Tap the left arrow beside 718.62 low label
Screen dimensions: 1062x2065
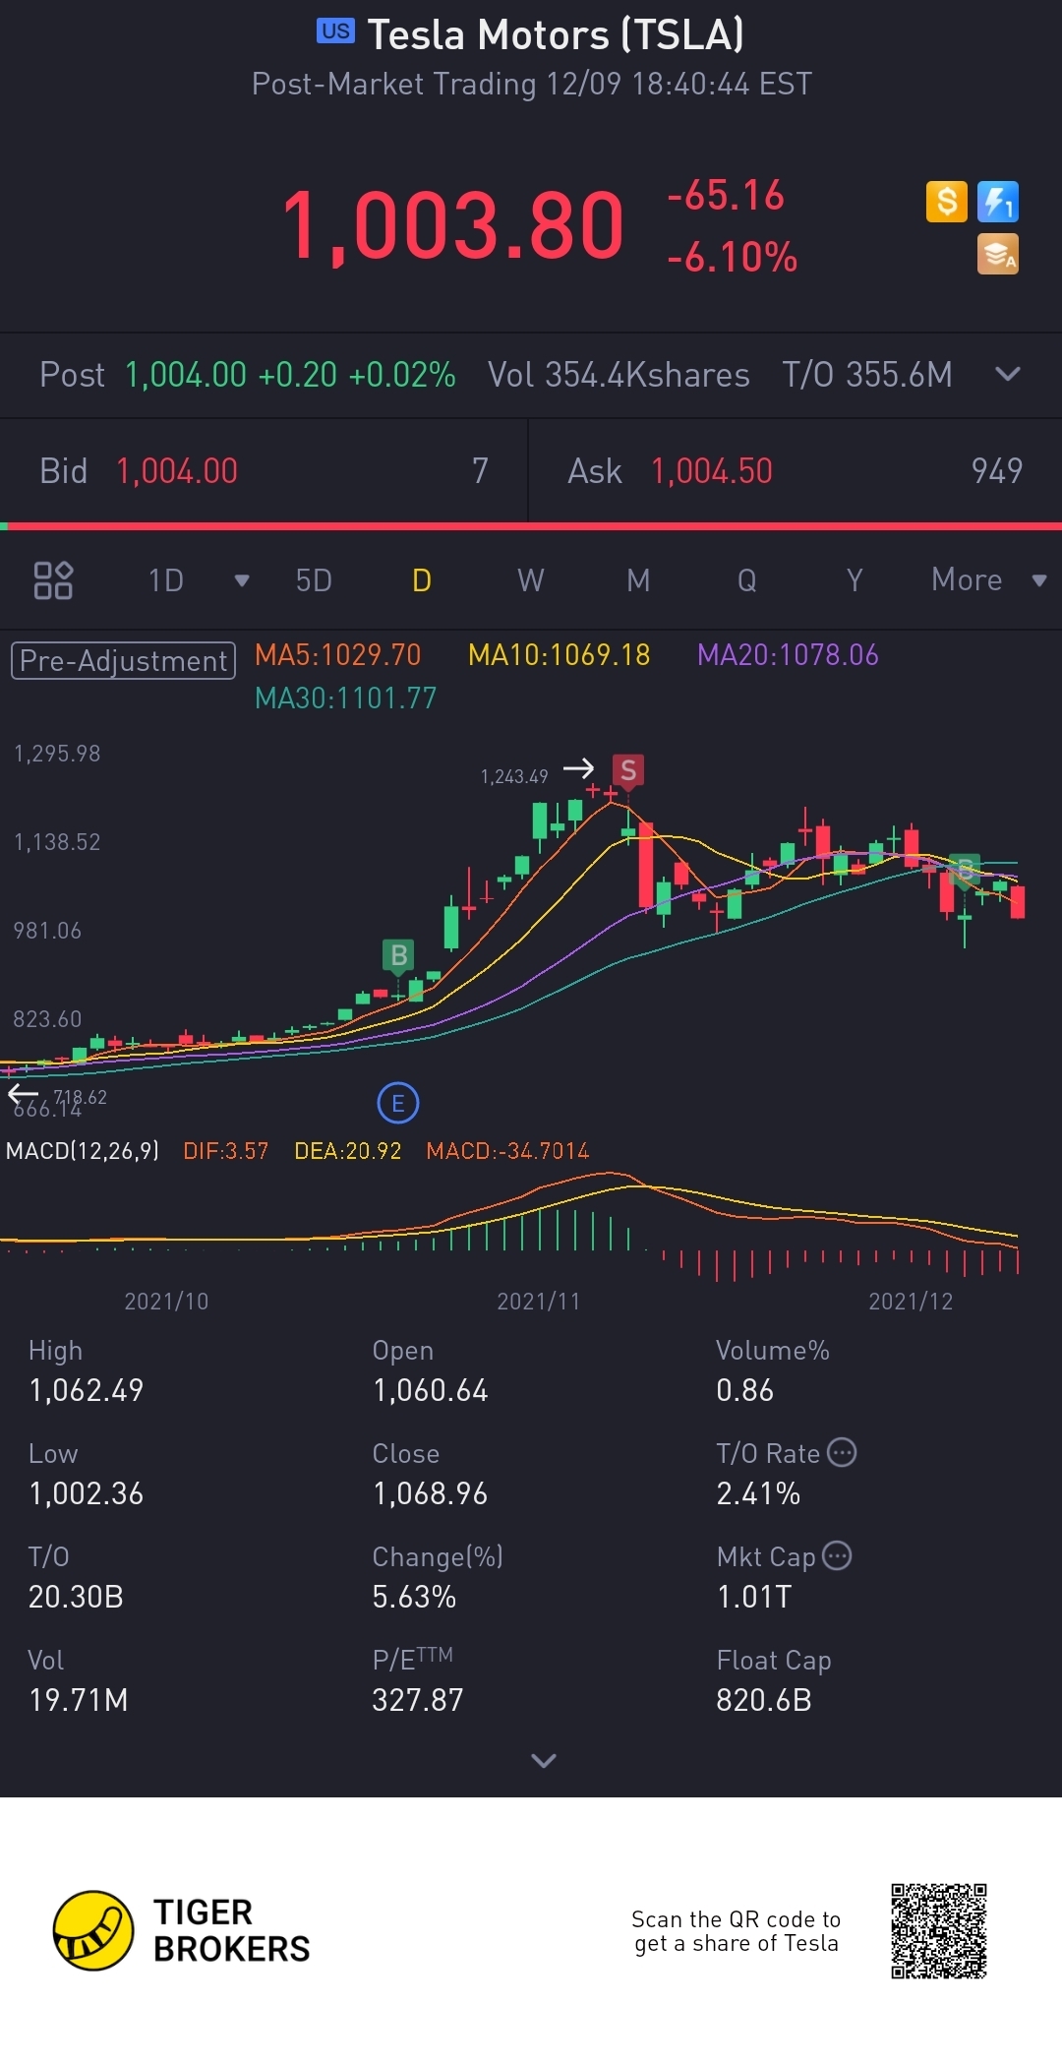23,1093
